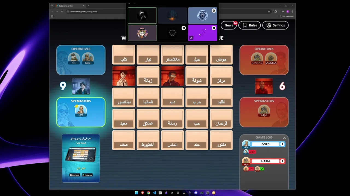
Task: Click the word card مركز
Action: (221, 76)
